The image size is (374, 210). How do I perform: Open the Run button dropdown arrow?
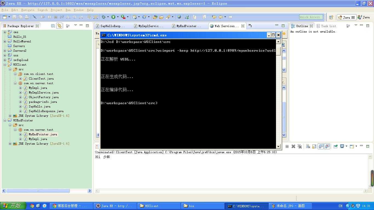(x=118, y=17)
